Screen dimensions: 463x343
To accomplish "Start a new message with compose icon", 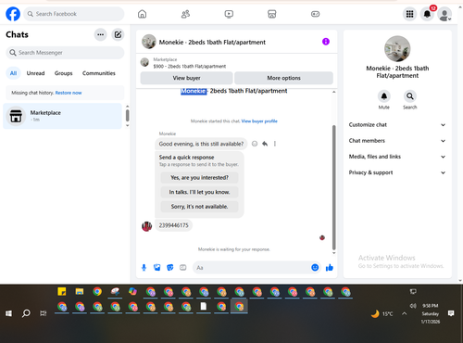I will tap(118, 34).
